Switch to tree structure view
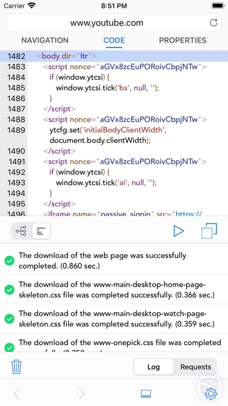228x406 pixels. (x=21, y=231)
